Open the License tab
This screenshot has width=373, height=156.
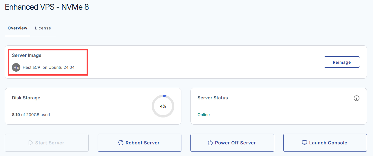(43, 28)
